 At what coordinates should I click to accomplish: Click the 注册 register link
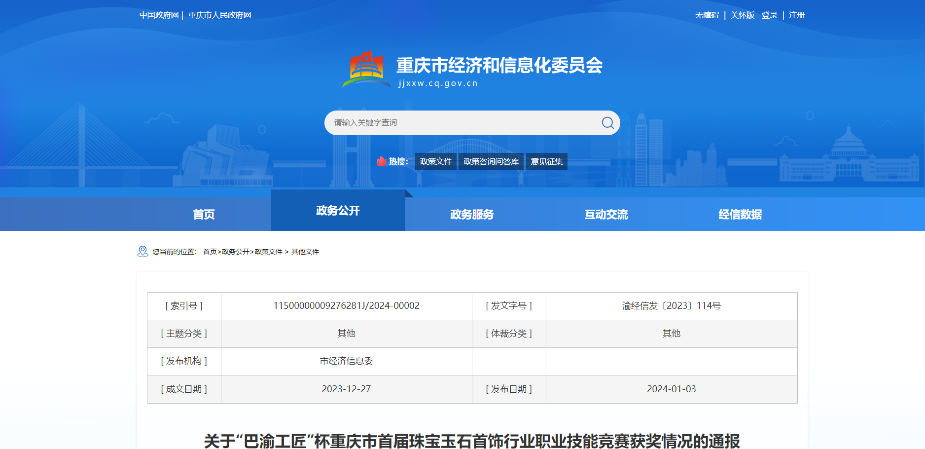pyautogui.click(x=797, y=15)
